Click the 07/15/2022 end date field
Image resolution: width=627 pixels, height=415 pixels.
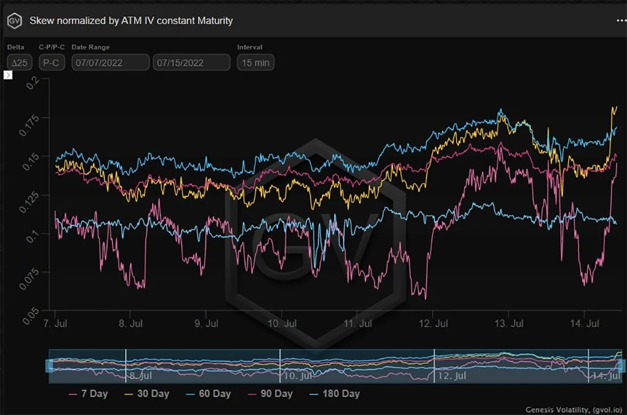coord(192,63)
